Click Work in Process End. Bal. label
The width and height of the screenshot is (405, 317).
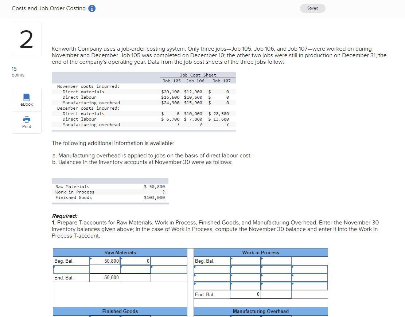pos(205,294)
